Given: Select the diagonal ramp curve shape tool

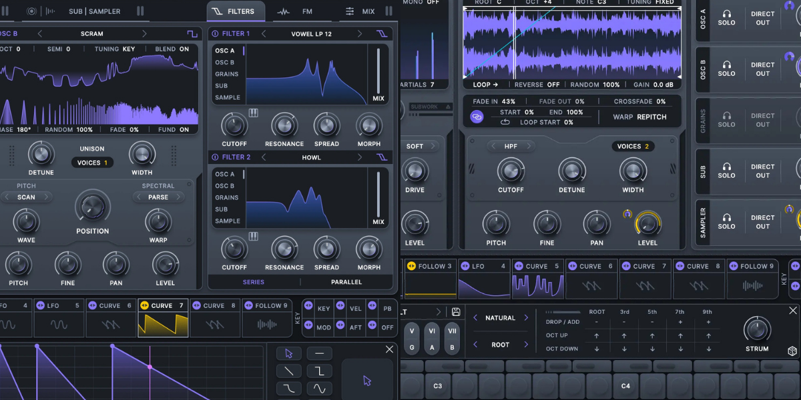Looking at the screenshot, I should (289, 371).
